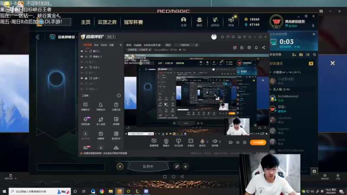Open League client settings gear icon
The width and height of the screenshot is (347, 195).
coord(306,16)
